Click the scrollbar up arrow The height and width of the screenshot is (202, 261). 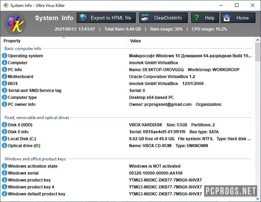click(258, 40)
